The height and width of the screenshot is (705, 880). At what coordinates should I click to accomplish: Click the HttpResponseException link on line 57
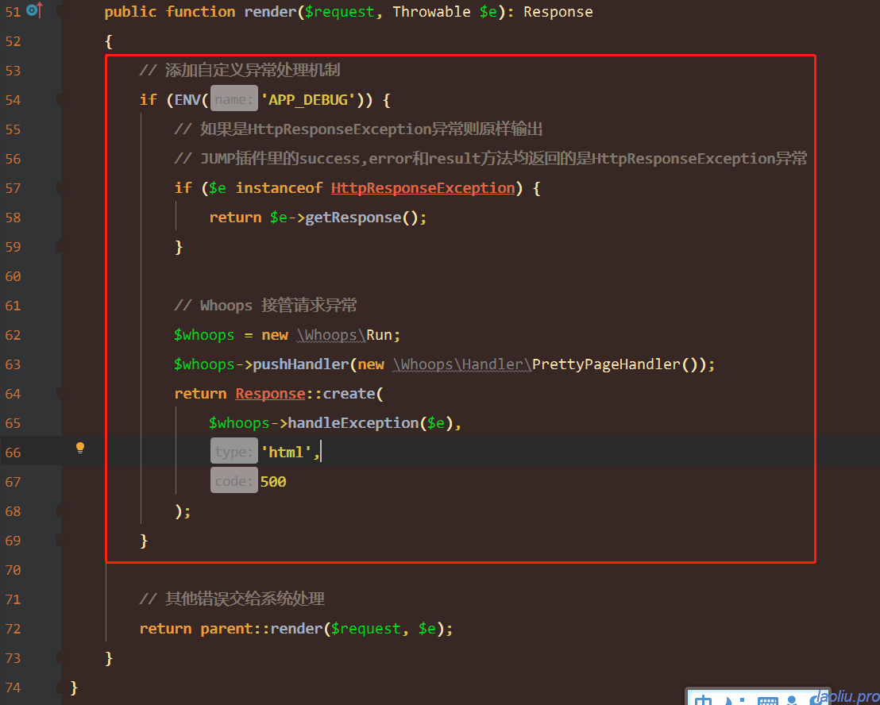coord(423,188)
